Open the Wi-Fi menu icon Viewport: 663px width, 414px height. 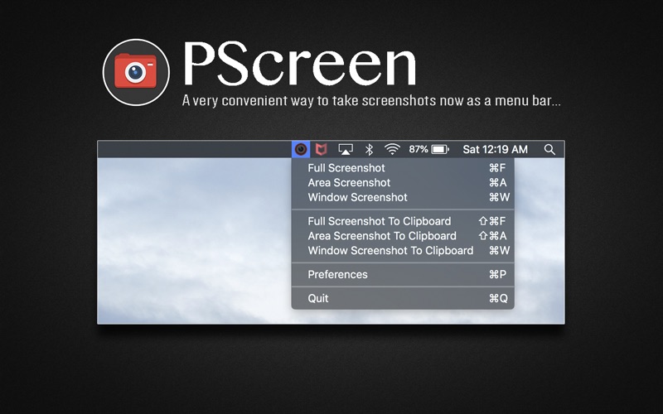[392, 149]
